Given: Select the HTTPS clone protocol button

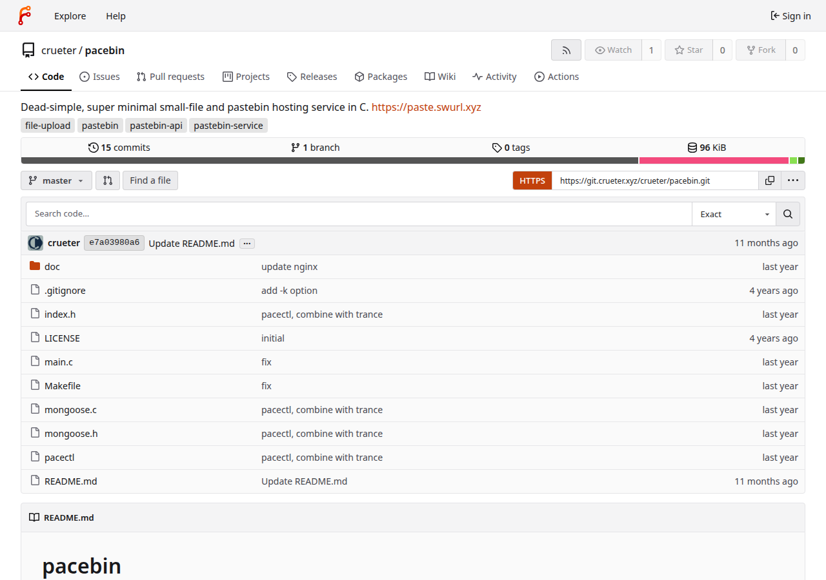Looking at the screenshot, I should [532, 180].
